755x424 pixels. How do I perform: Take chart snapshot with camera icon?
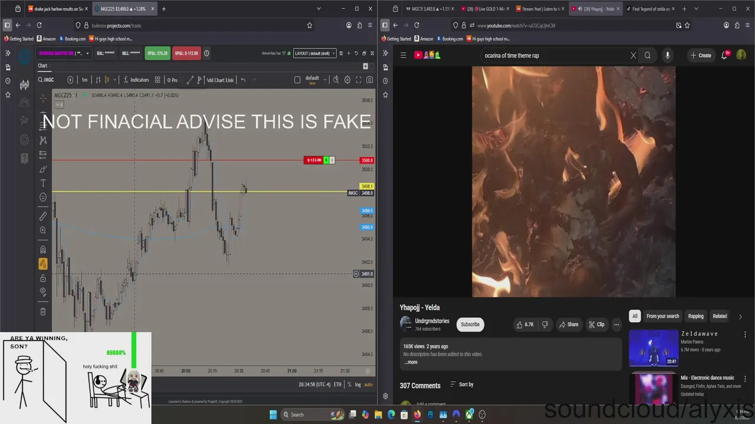click(370, 79)
